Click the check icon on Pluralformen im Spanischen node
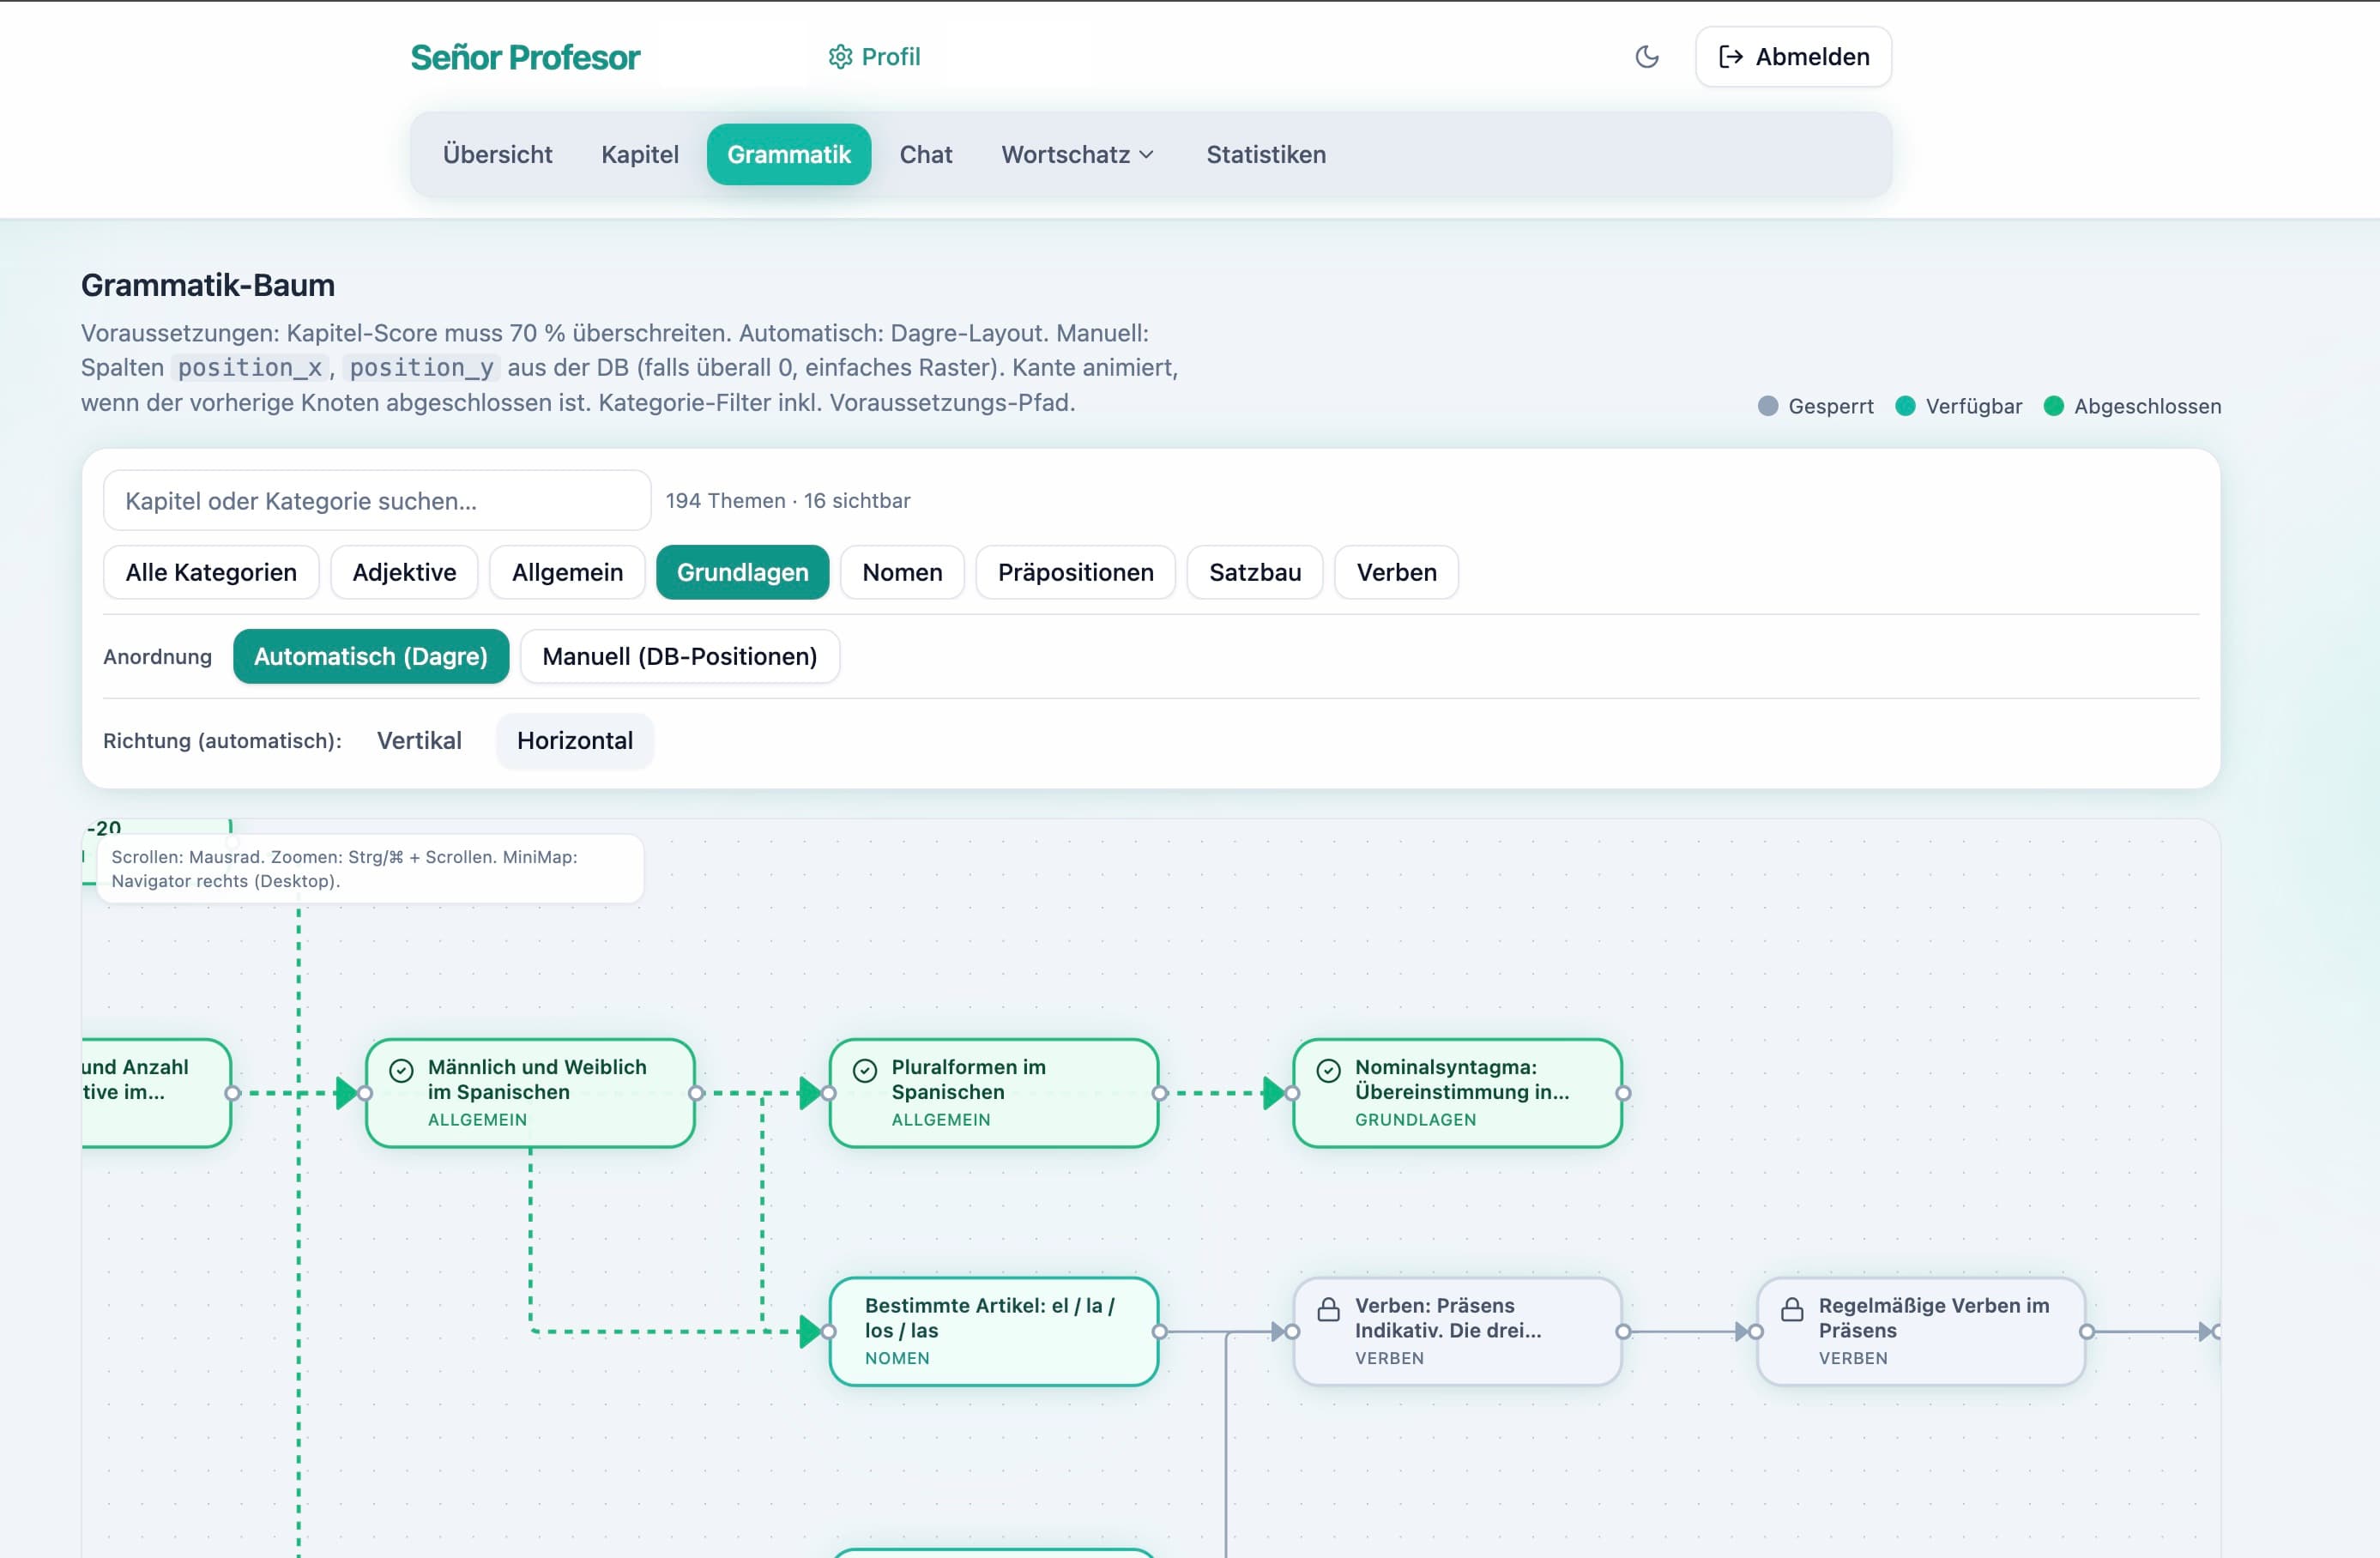 point(865,1070)
